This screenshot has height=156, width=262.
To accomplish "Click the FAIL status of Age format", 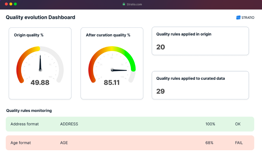I will pos(239,143).
